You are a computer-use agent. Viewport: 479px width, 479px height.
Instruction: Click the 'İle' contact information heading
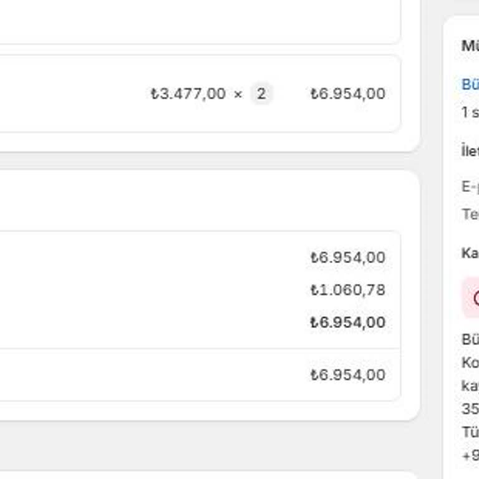pyautogui.click(x=470, y=151)
